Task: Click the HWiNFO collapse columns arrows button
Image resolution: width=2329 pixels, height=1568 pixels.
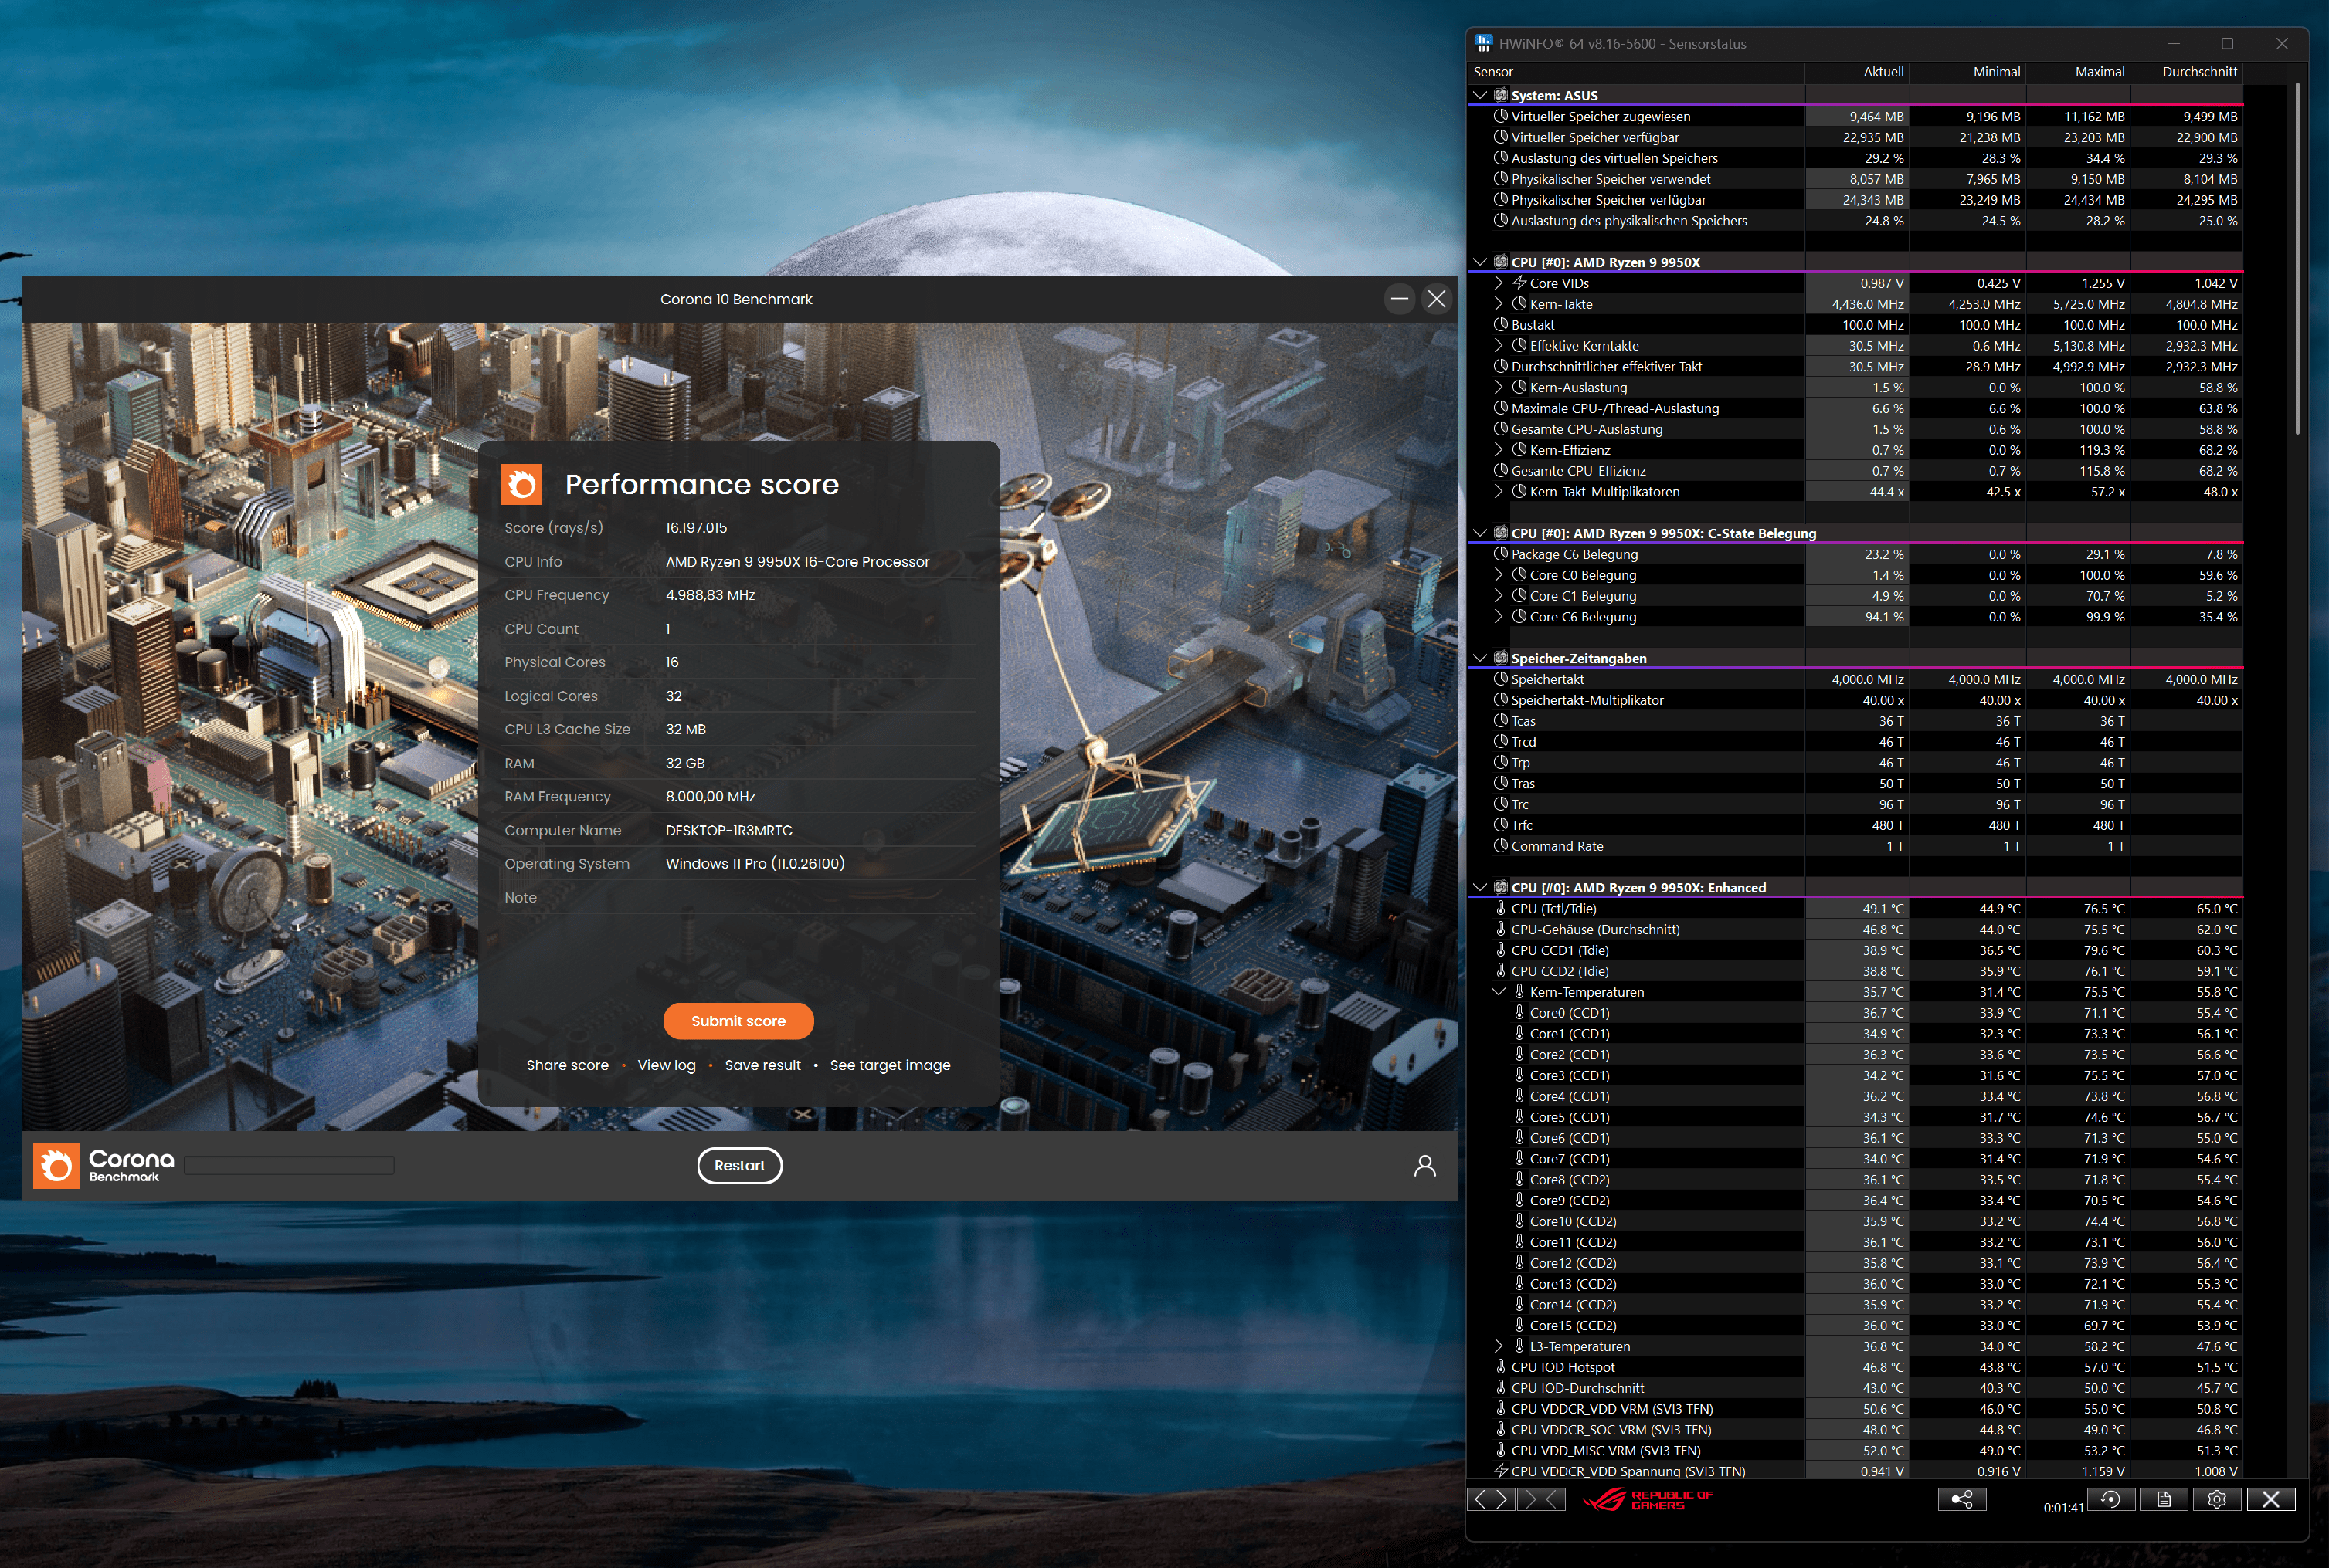Action: pos(1540,1499)
